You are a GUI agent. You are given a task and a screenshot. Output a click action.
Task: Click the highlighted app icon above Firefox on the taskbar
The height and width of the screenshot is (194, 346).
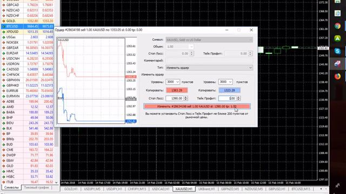click(x=337, y=64)
